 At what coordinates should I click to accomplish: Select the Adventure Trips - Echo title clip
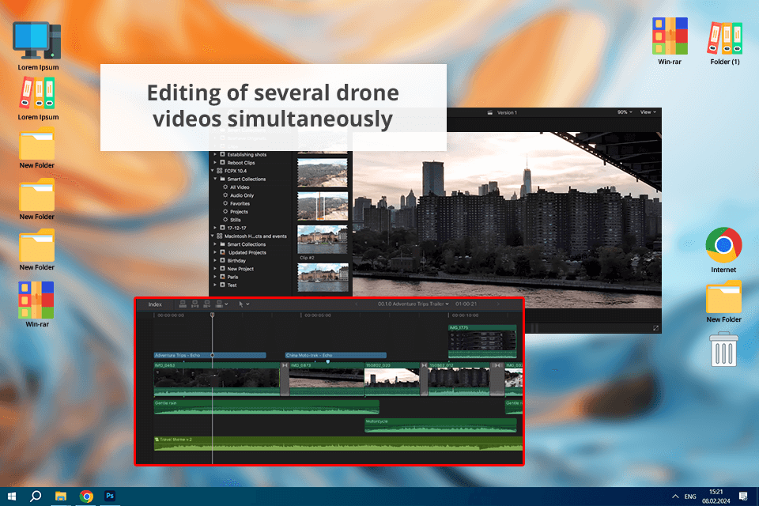[x=210, y=356]
